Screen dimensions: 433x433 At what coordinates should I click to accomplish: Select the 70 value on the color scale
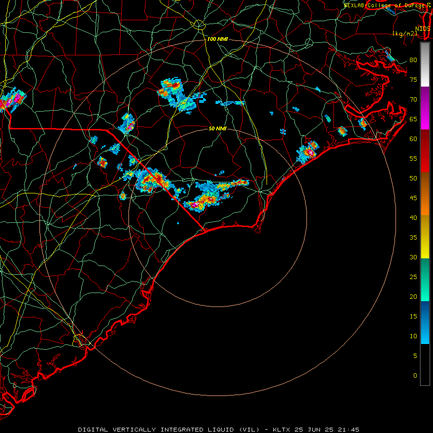413,100
